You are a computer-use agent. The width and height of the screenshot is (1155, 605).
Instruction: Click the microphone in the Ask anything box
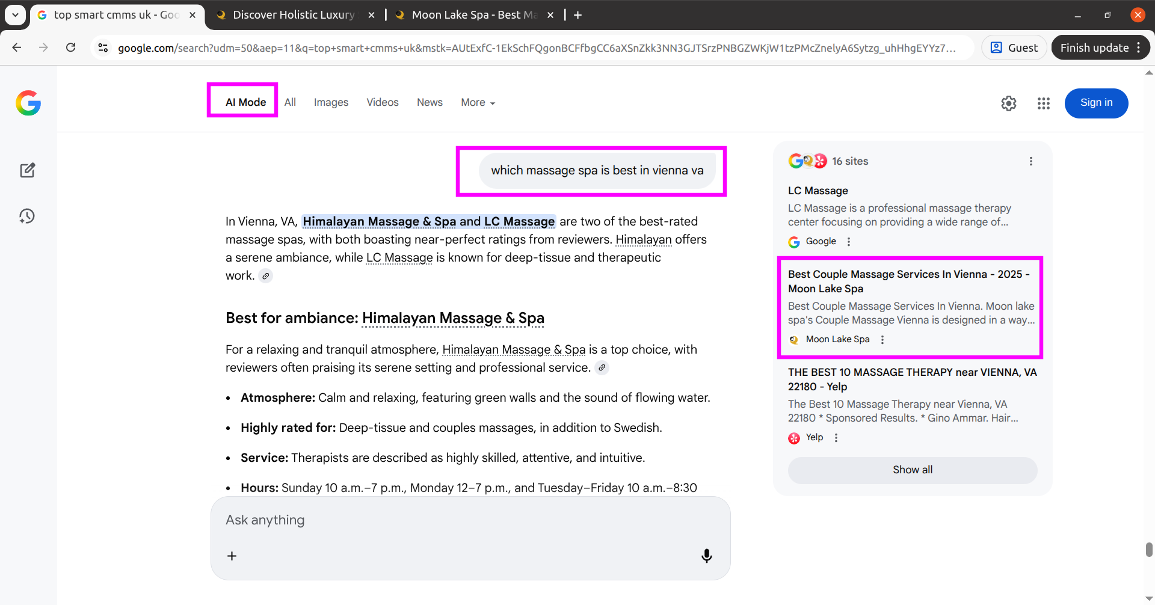point(706,555)
